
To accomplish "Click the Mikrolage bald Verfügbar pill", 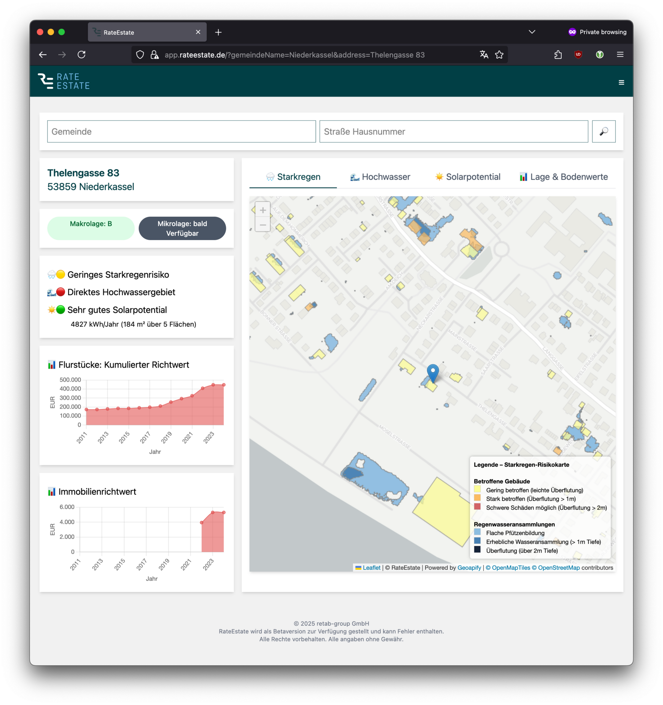I will coord(182,228).
